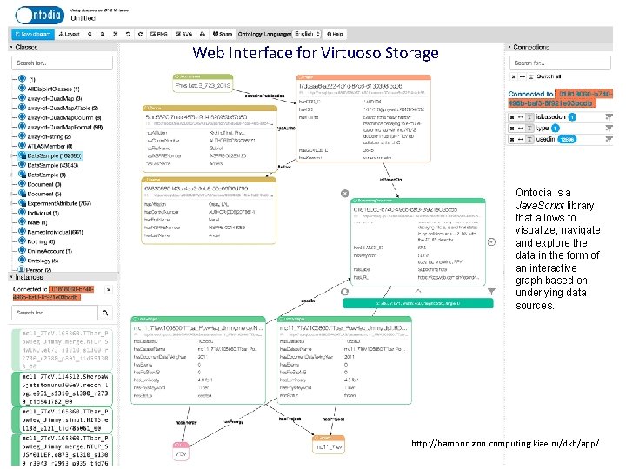
Task: Click the redo arrow icon
Action: [140, 34]
